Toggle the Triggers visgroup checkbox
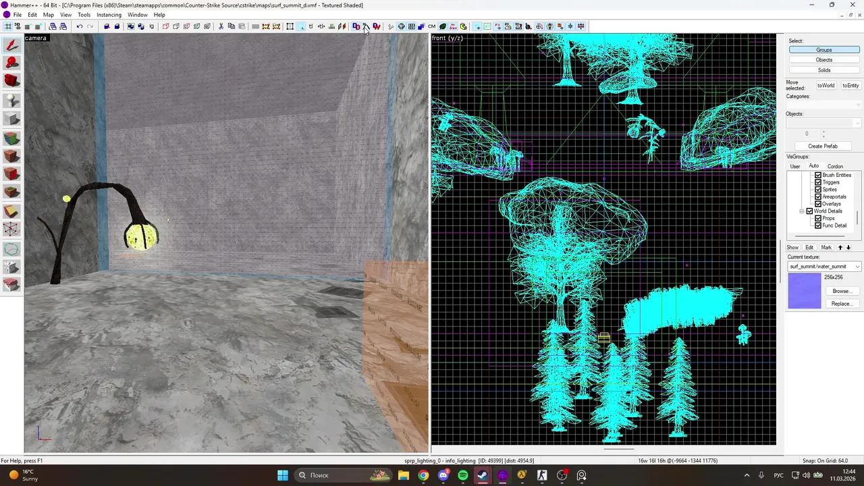This screenshot has width=864, height=486. point(818,182)
